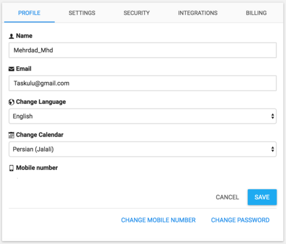This screenshot has width=286, height=244.
Task: Click the calendar icon beside Change Calendar
Action: pyautogui.click(x=11, y=135)
